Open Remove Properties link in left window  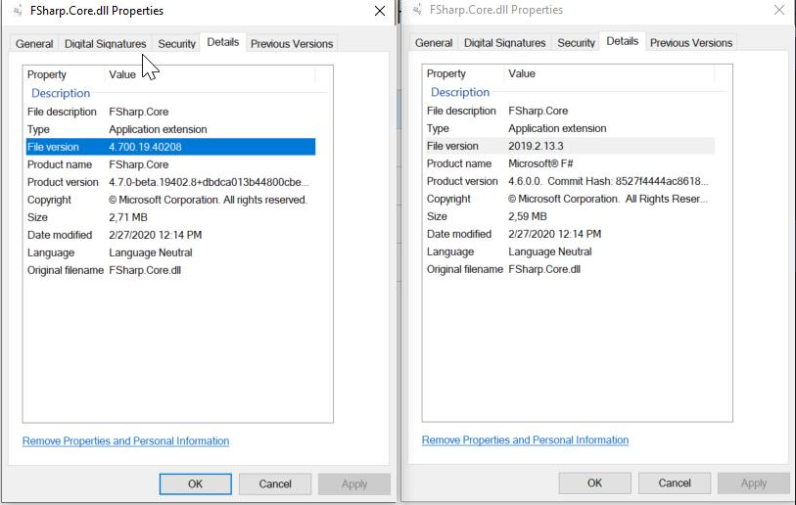(126, 441)
